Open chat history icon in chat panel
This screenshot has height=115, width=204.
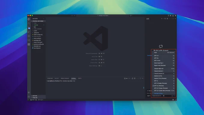coord(165,19)
